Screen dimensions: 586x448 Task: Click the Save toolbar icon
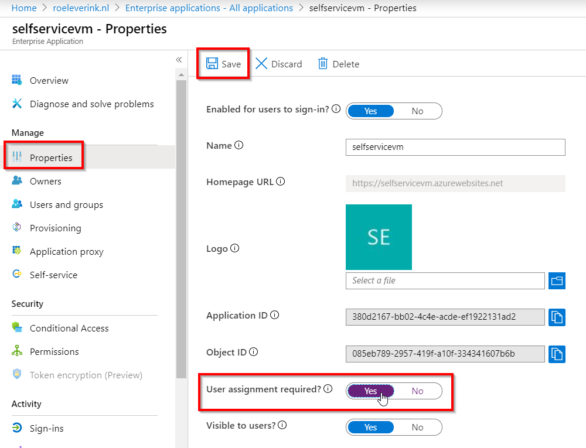[x=212, y=63]
